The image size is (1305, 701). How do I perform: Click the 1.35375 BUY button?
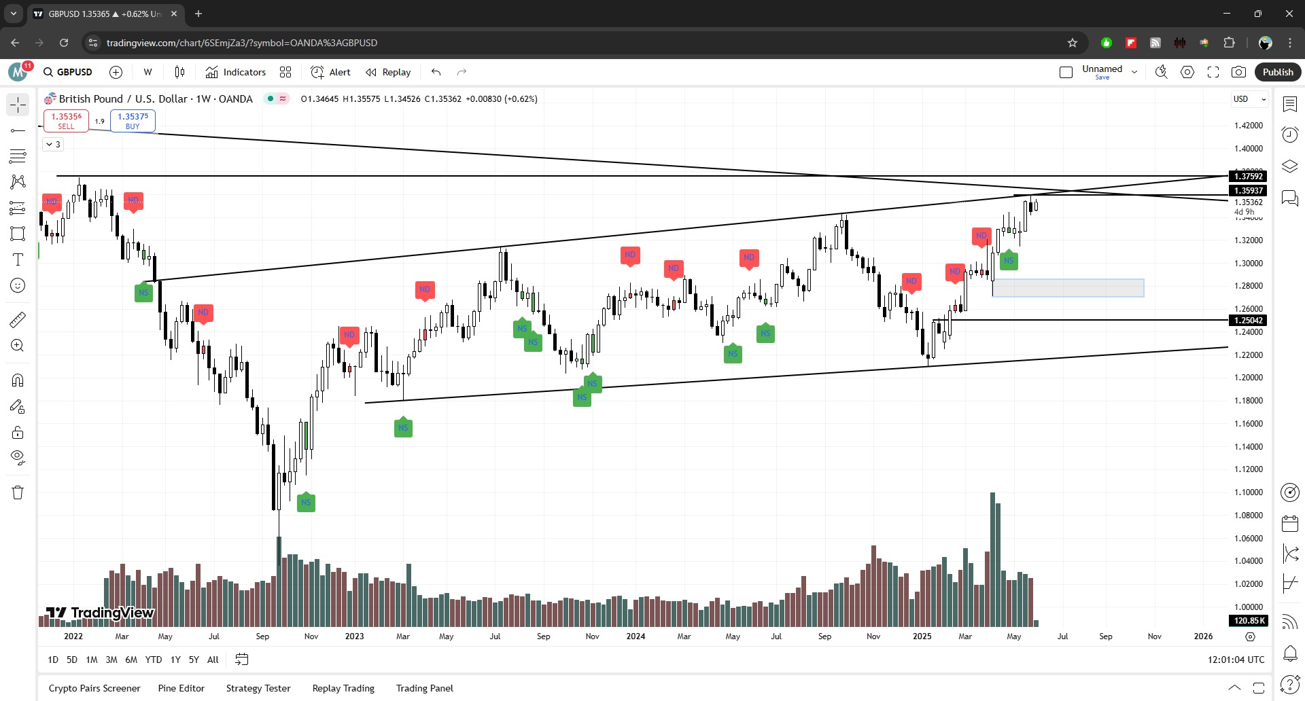pyautogui.click(x=133, y=121)
